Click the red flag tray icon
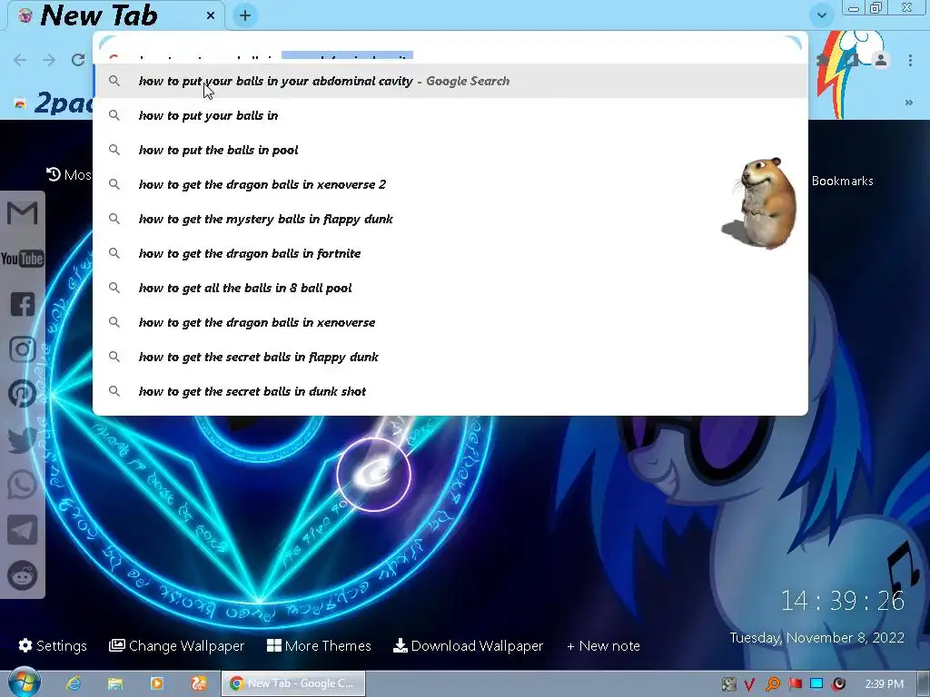The height and width of the screenshot is (697, 930). (796, 684)
